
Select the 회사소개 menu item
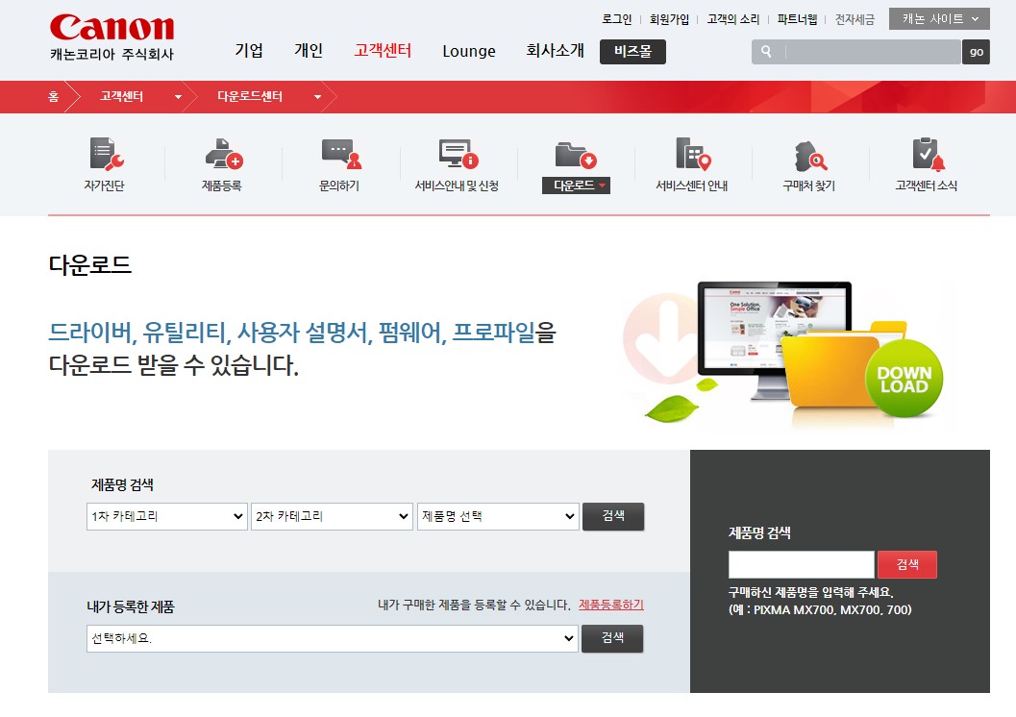pos(556,51)
